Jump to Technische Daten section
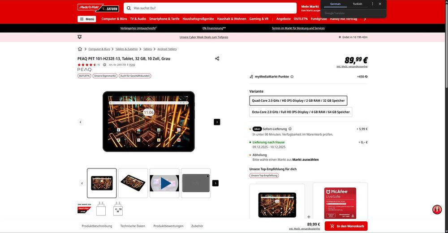This screenshot has height=233, width=448. (133, 226)
